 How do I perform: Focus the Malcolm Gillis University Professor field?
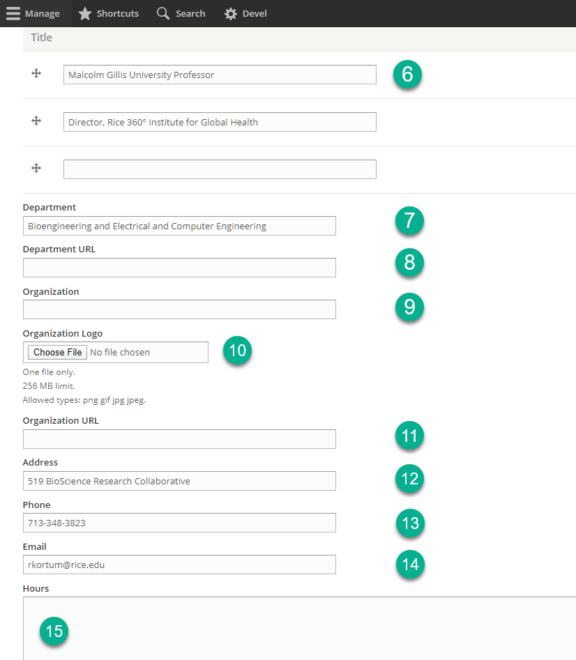click(220, 75)
